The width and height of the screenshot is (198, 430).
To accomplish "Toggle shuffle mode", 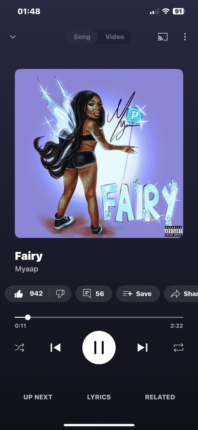I will click(x=19, y=348).
